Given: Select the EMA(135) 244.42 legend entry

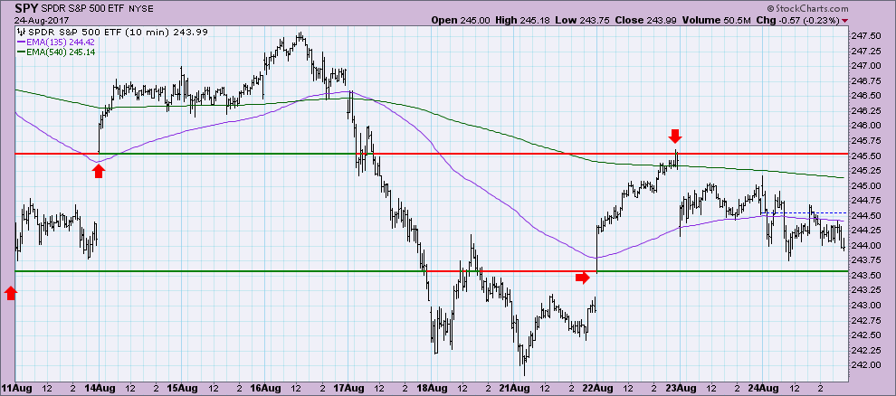Looking at the screenshot, I should [x=61, y=42].
